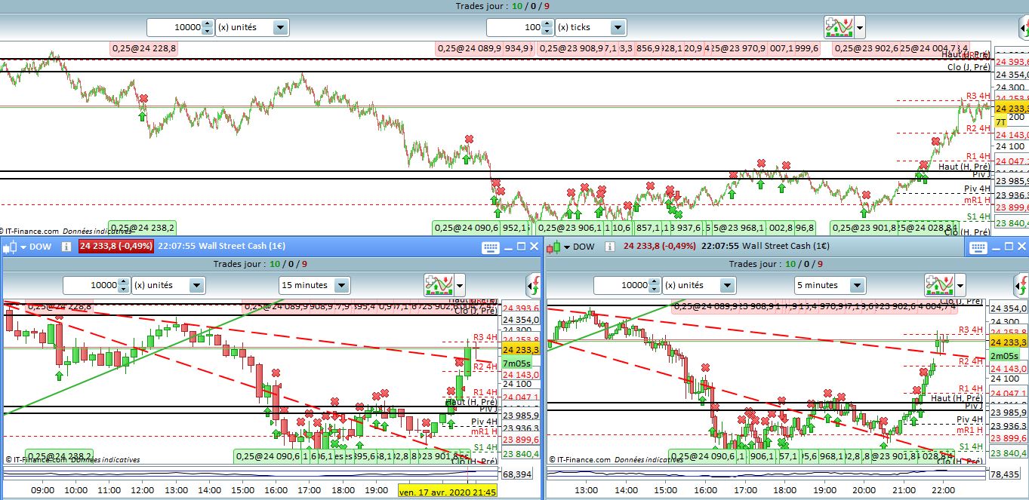Click keyboard shortcuts icon in 5 minutes window
1029x500 pixels.
[x=979, y=247]
